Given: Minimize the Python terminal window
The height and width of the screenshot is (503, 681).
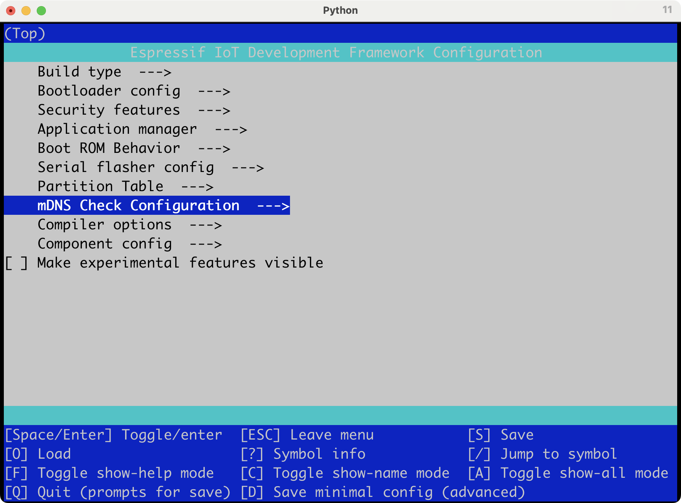Looking at the screenshot, I should point(26,11).
